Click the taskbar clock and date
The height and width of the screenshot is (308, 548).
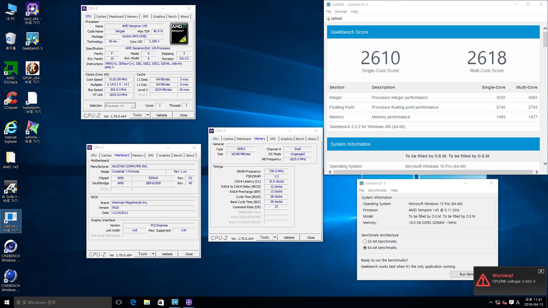[x=533, y=302]
